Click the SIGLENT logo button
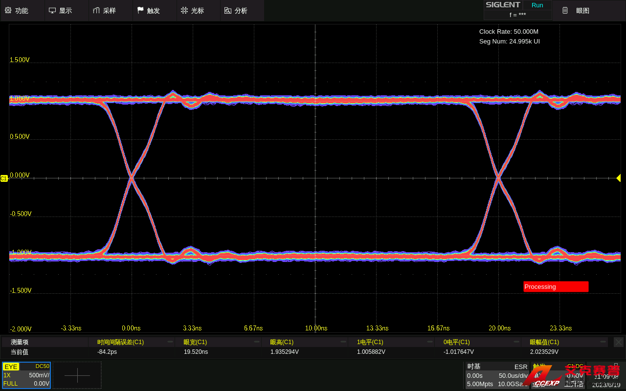The image size is (626, 391). click(503, 5)
